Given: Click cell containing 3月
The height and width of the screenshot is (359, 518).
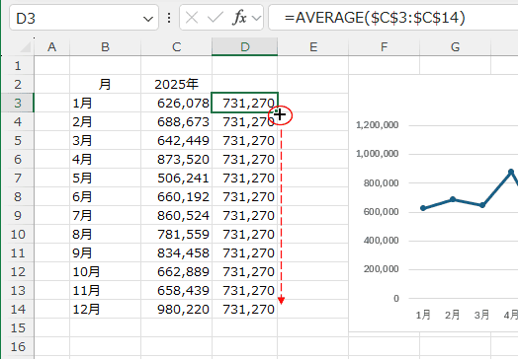Looking at the screenshot, I should click(105, 141).
